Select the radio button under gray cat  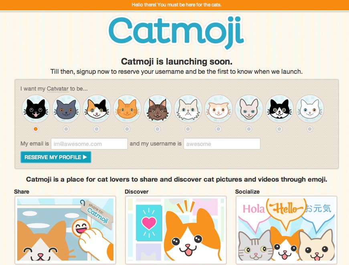66,129
